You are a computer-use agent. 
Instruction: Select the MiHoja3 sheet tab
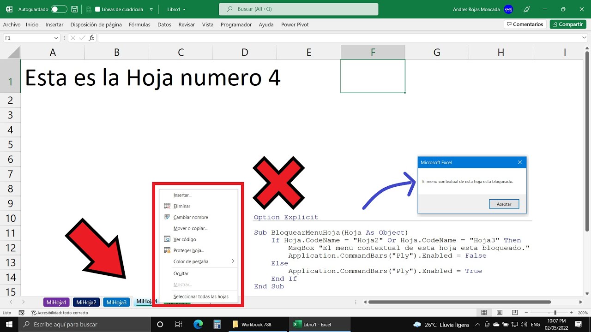click(116, 302)
